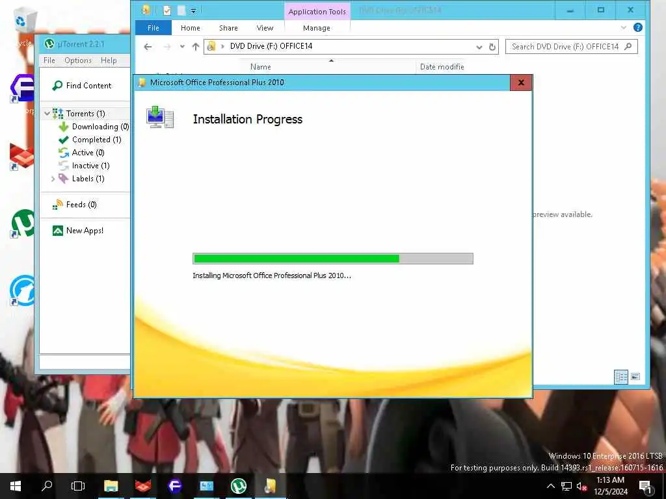Open Task View on taskbar
666x499 pixels.
(x=78, y=486)
